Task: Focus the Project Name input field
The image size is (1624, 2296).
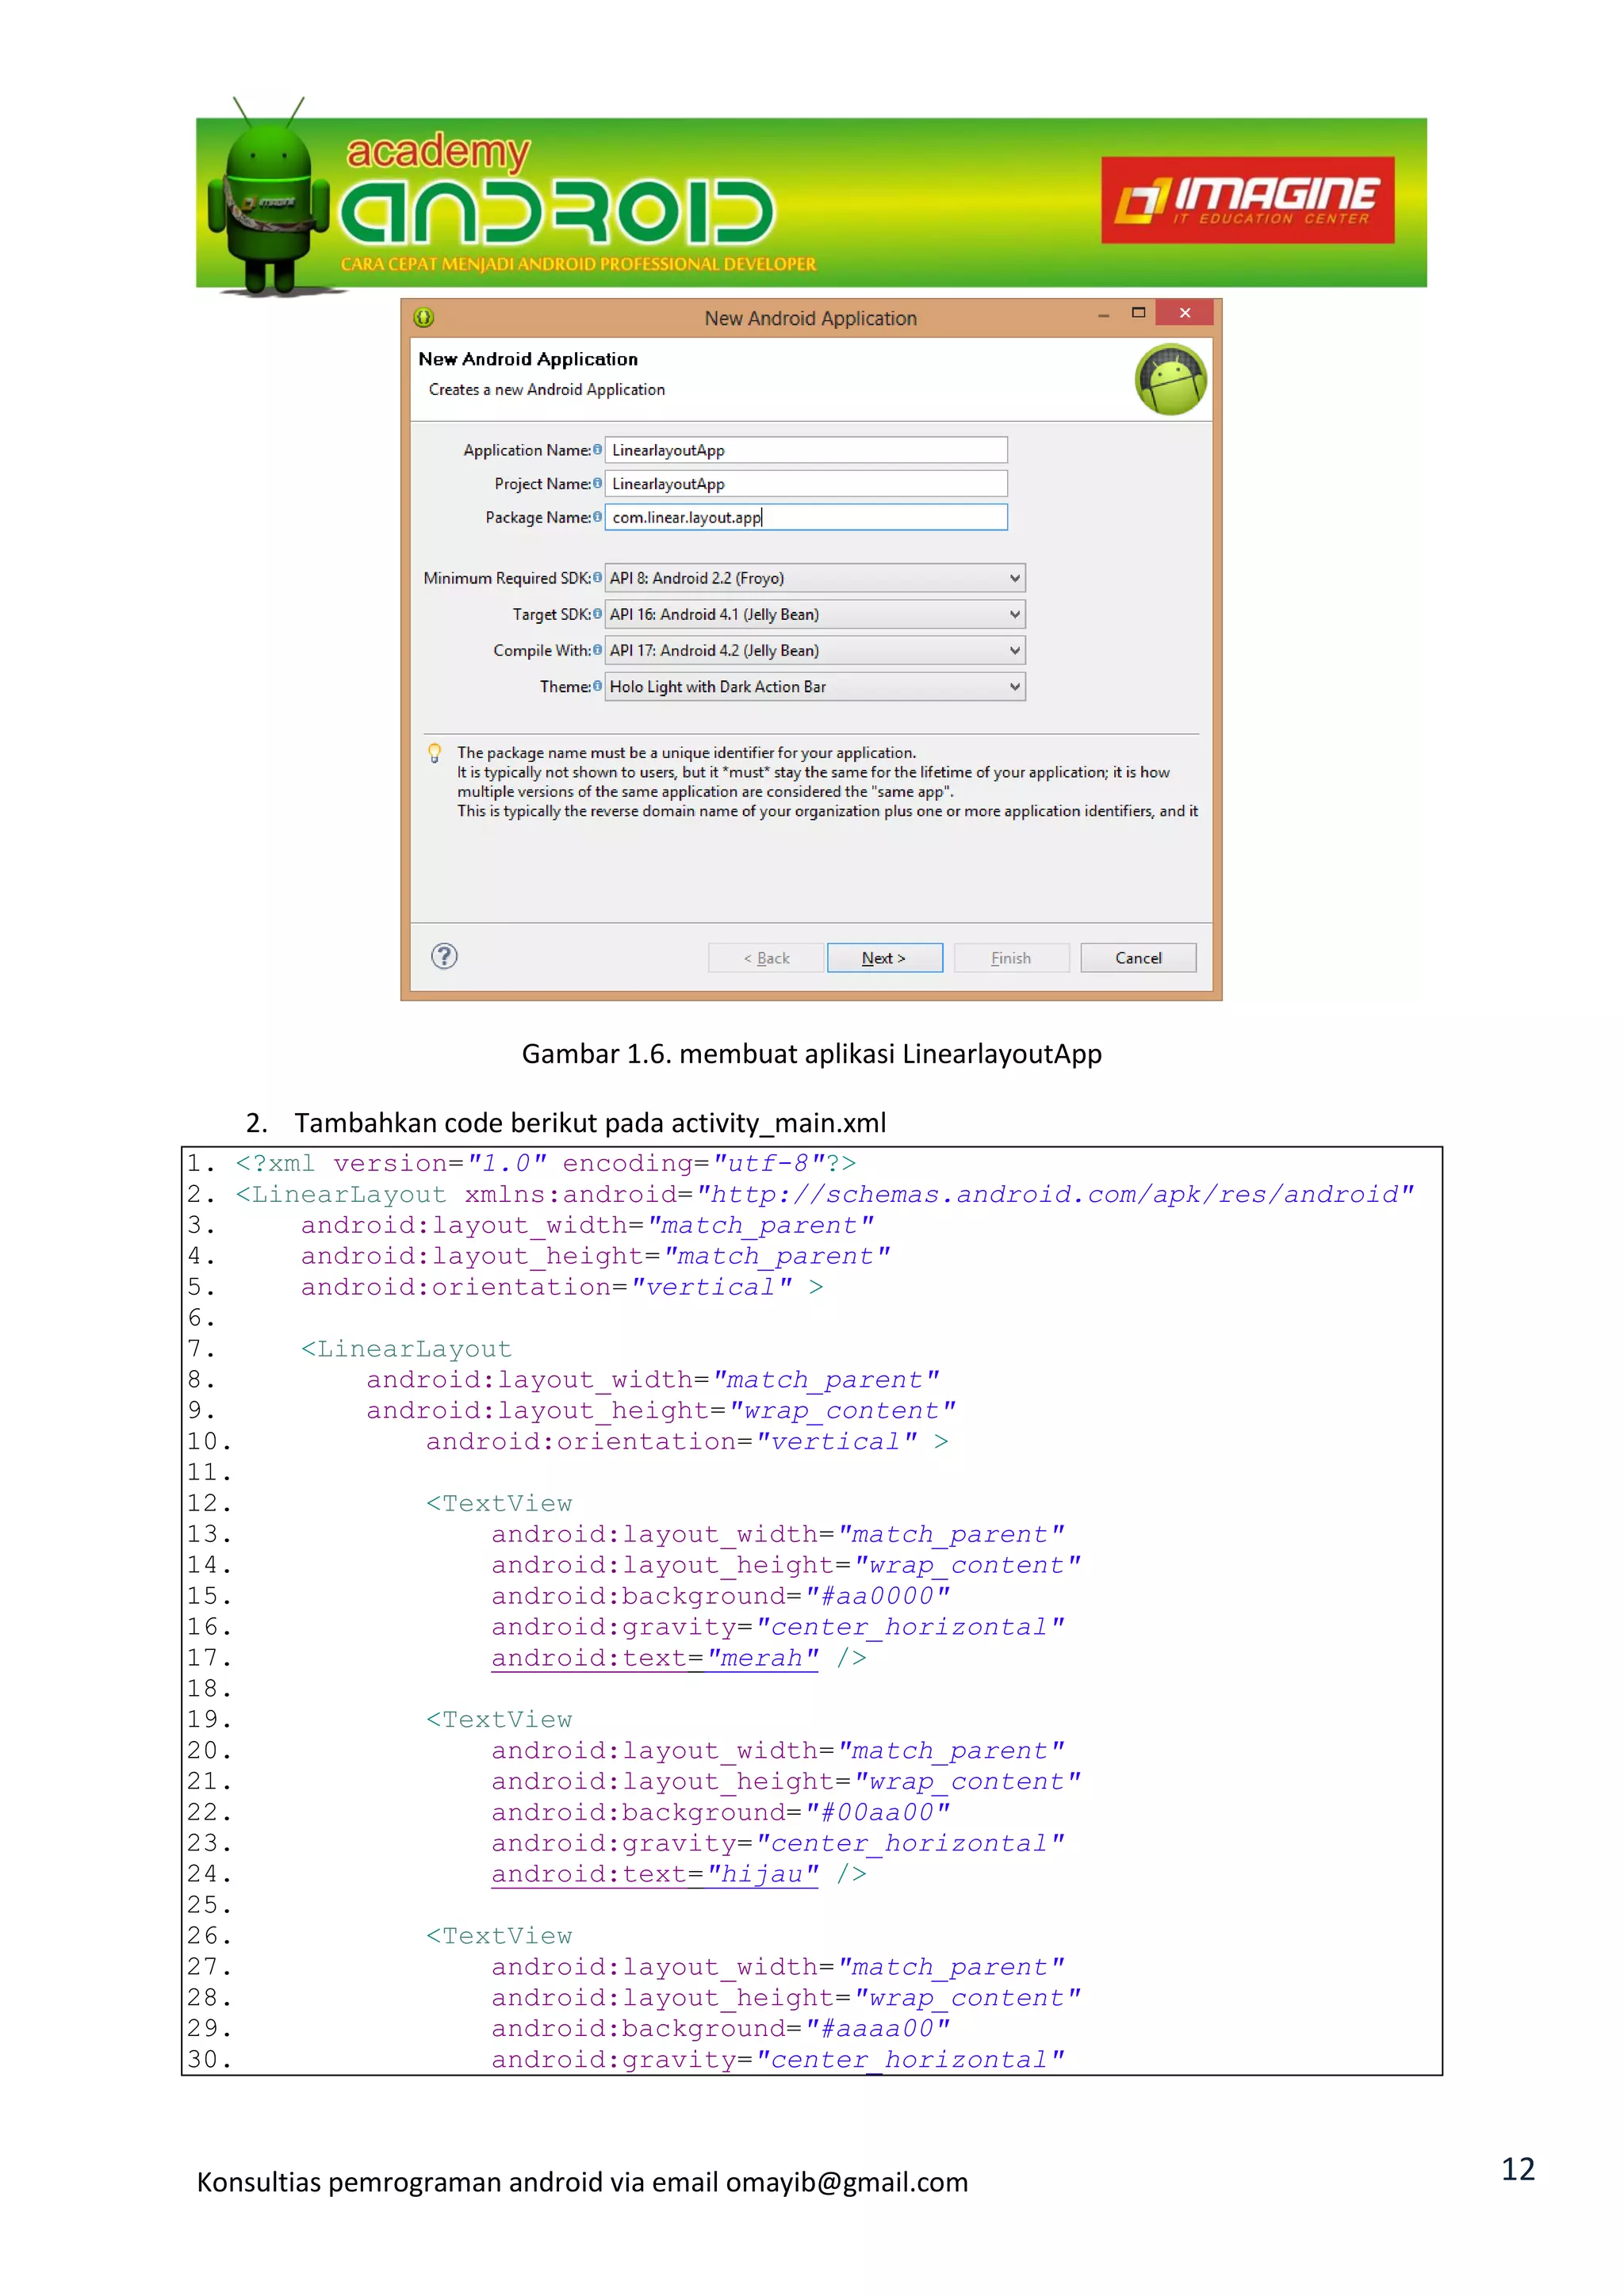Action: click(806, 483)
